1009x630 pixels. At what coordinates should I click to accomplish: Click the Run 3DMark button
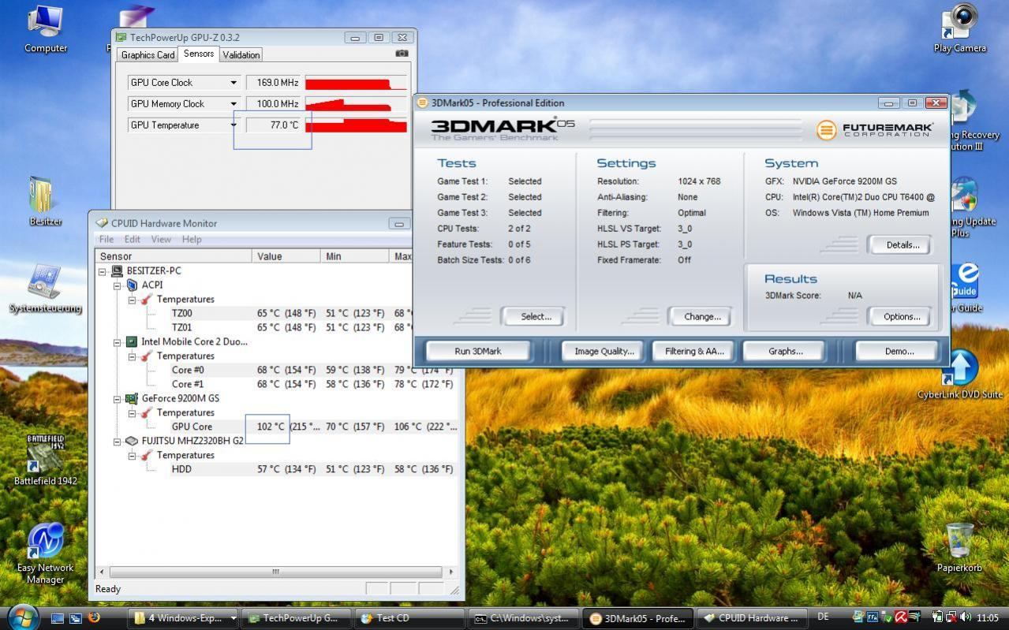[x=478, y=351]
